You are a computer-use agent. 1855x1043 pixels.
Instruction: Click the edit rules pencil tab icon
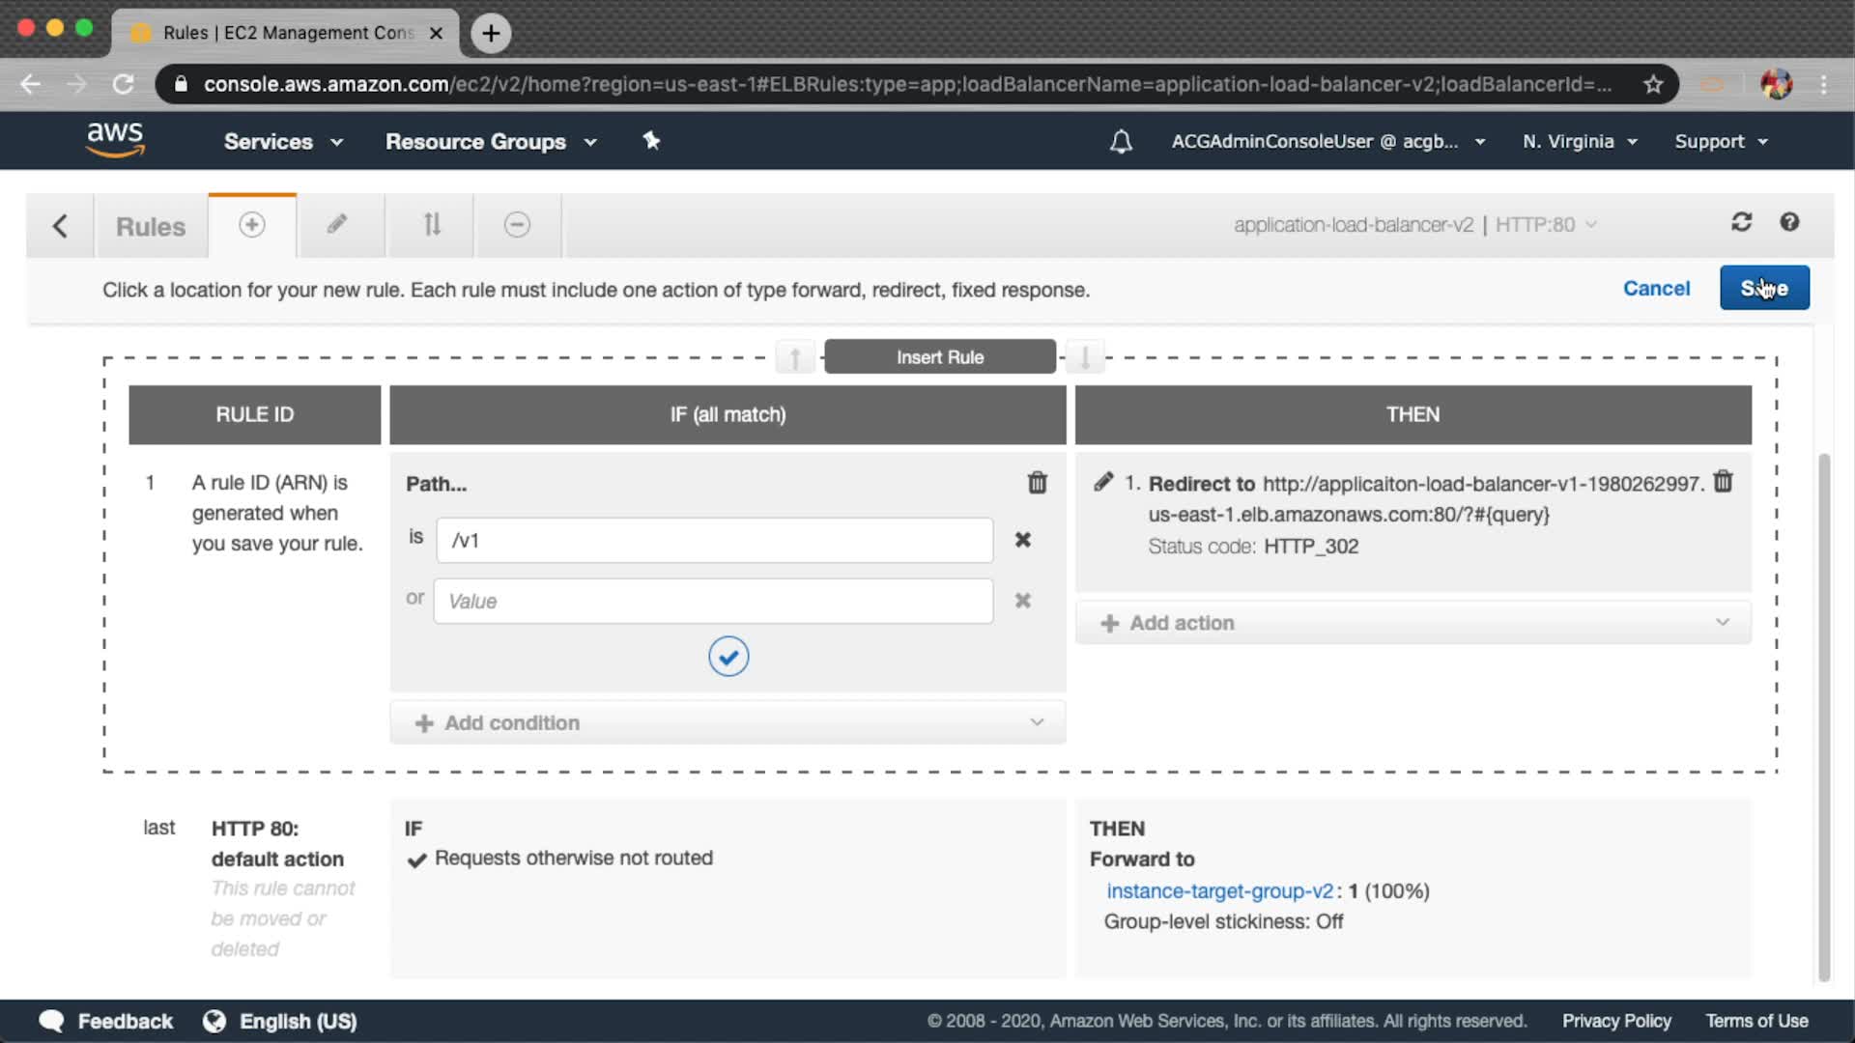(336, 225)
